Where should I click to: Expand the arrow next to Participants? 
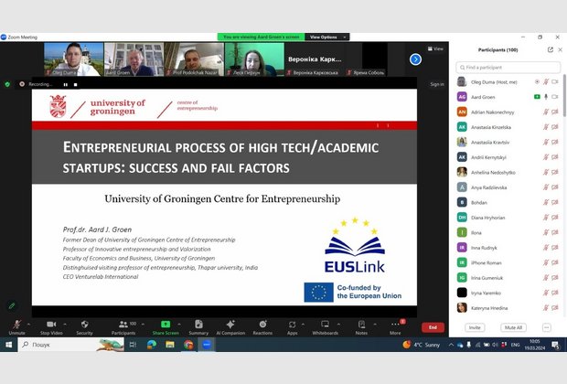click(x=143, y=324)
